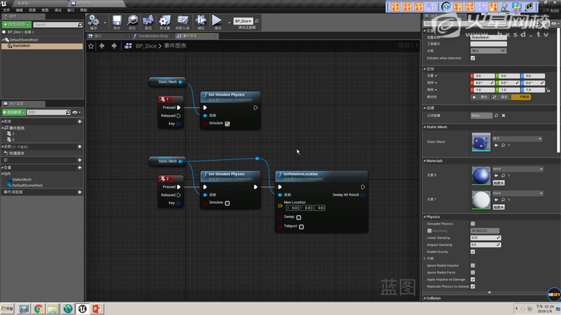
Task: Add a new variable with the plus icon
Action: point(80,167)
